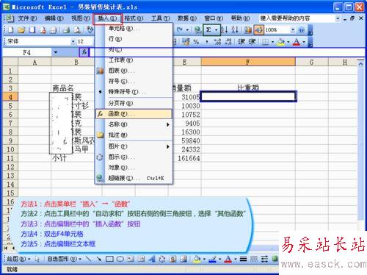The width and height of the screenshot is (367, 275).
Task: Click the formatting toolbar's fill color bucket
Action: click(281, 42)
